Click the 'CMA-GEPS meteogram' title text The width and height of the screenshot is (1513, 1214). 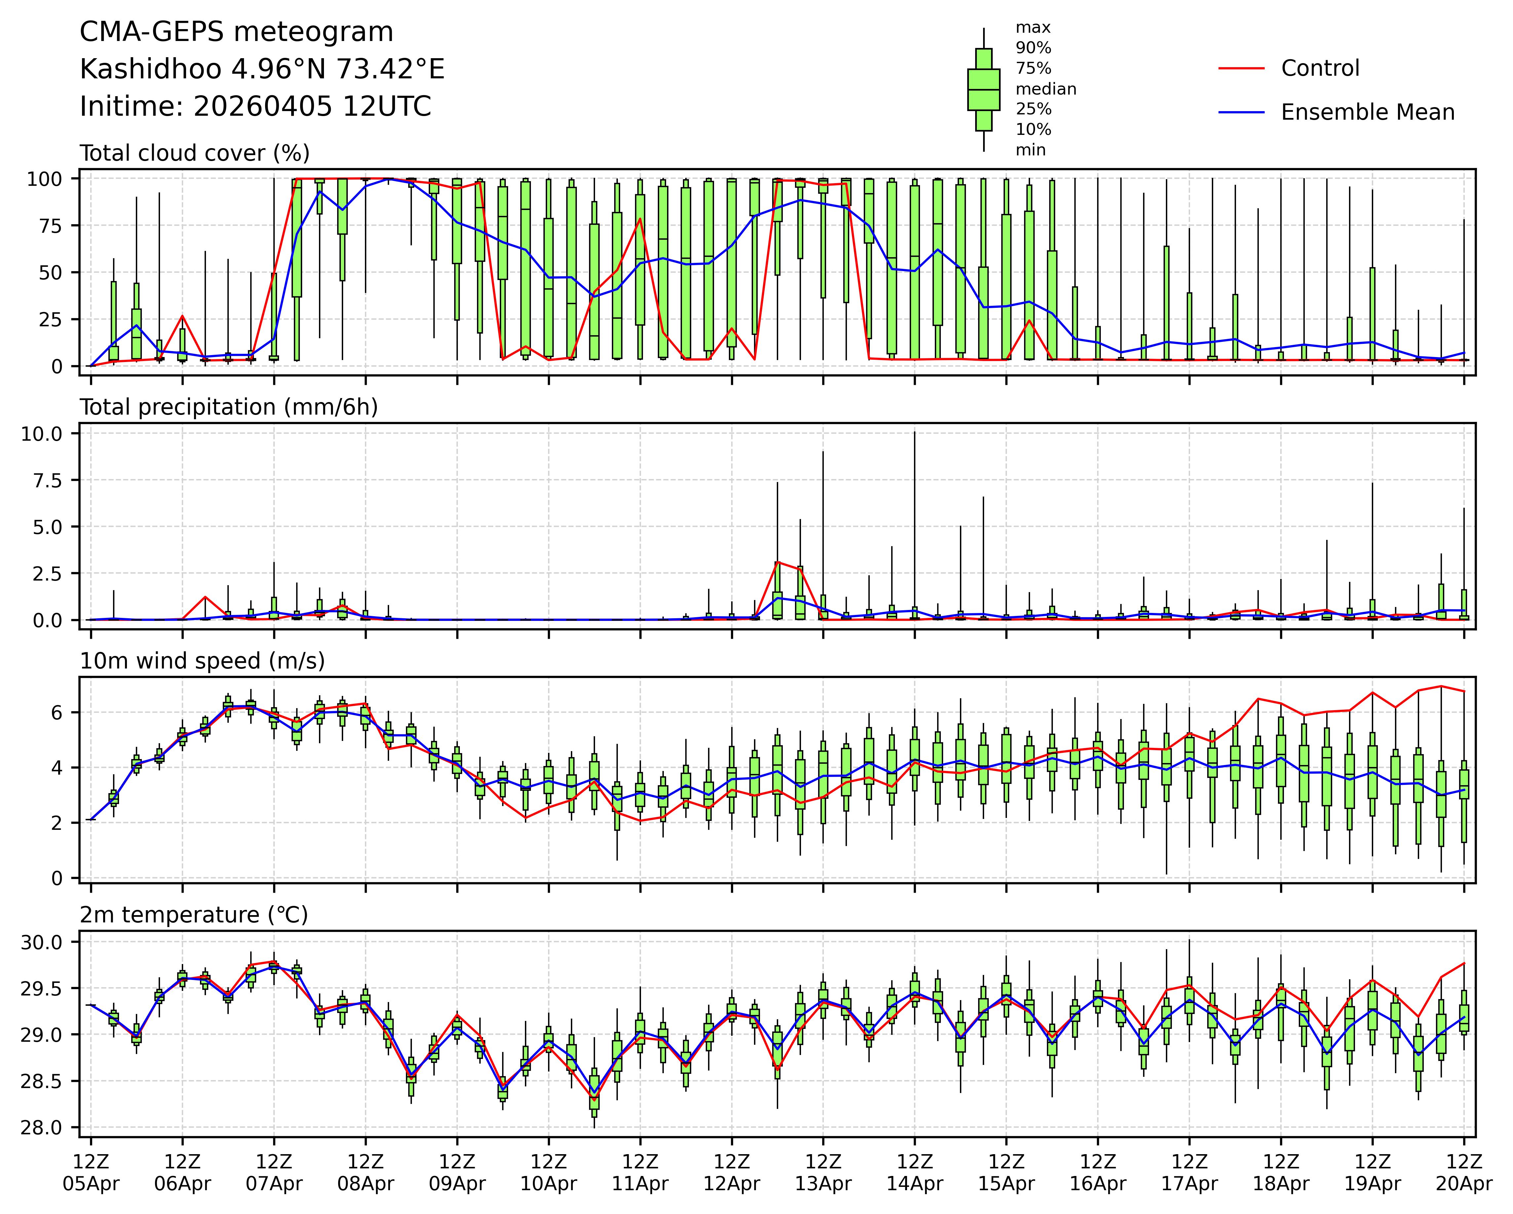coord(236,32)
